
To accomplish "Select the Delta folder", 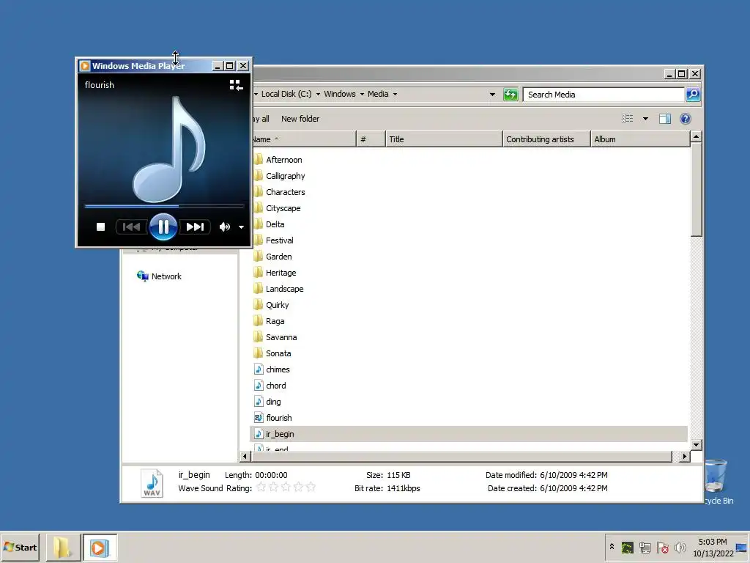I will pyautogui.click(x=275, y=224).
